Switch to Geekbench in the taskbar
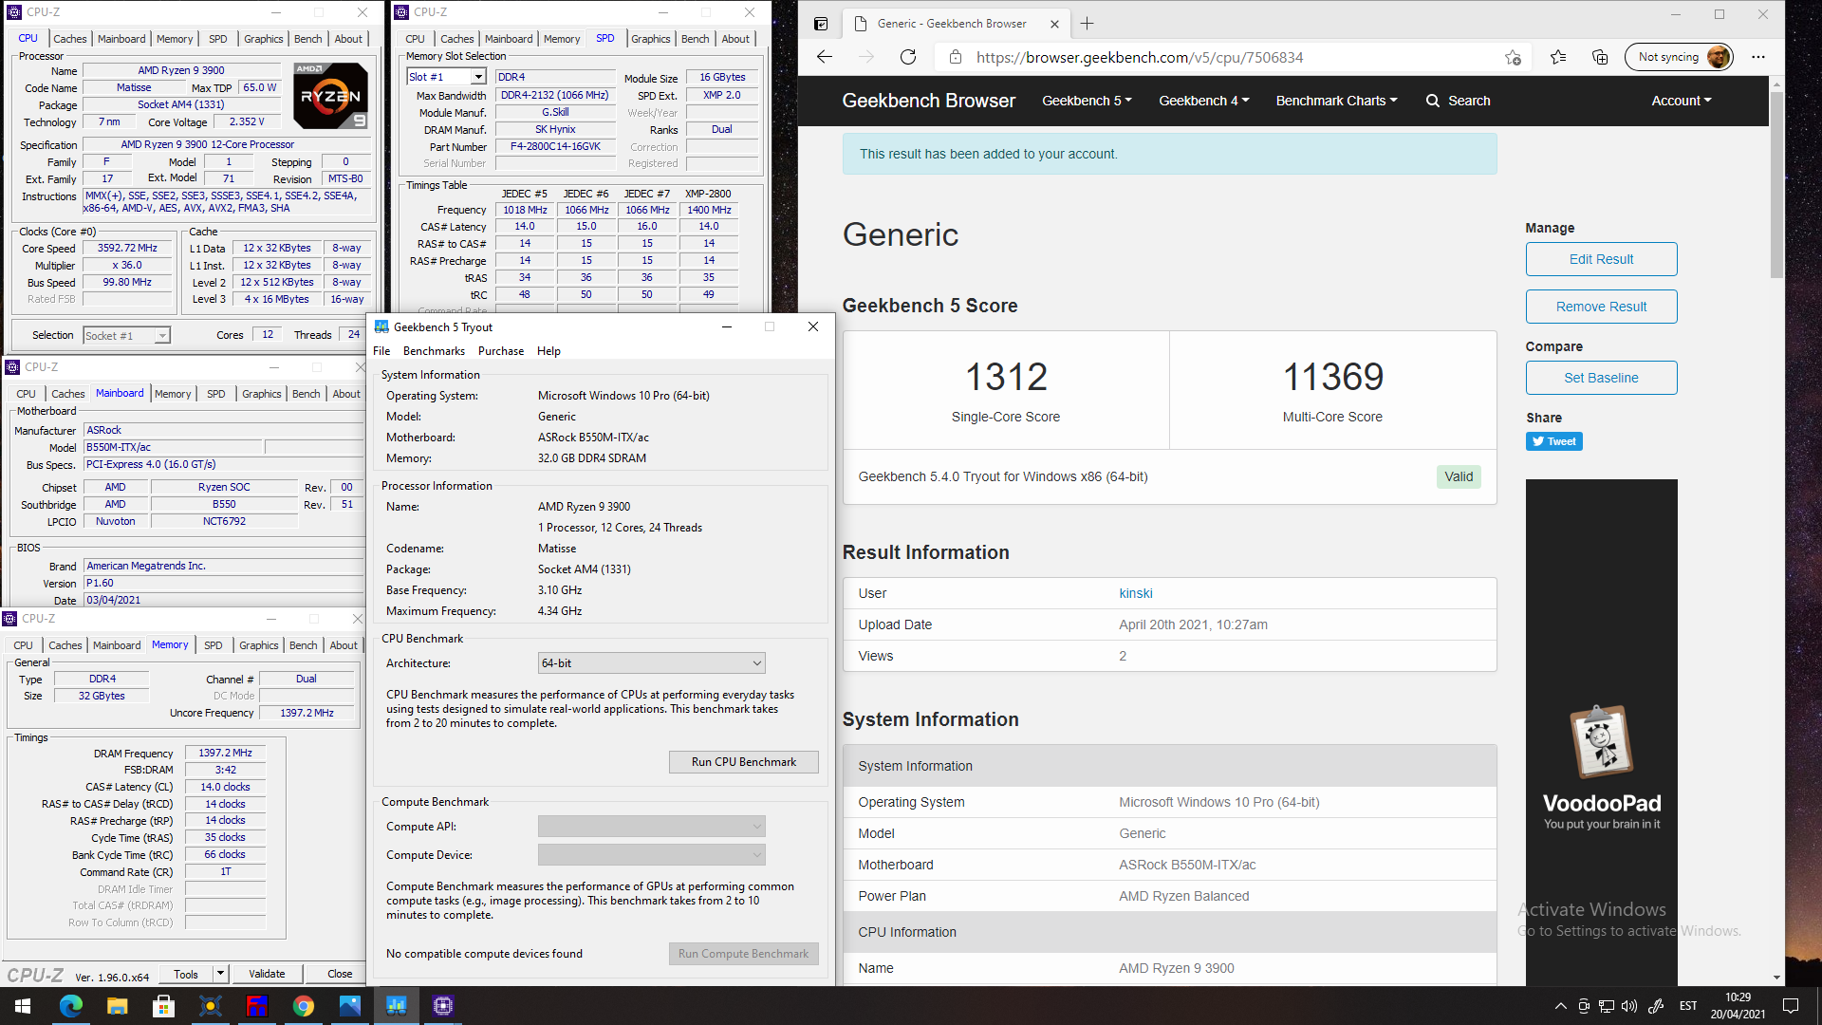The height and width of the screenshot is (1025, 1822). [397, 1005]
